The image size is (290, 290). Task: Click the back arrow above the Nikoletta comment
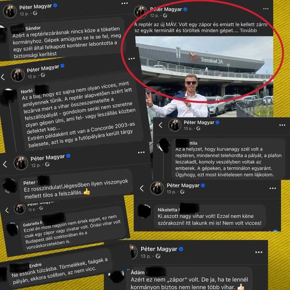click(142, 189)
